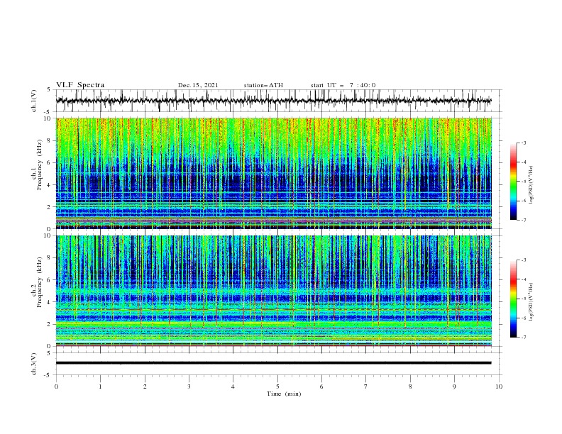The width and height of the screenshot is (562, 434).
Task: Click the '-7' value on ch.1 colorbar
Action: (x=524, y=220)
